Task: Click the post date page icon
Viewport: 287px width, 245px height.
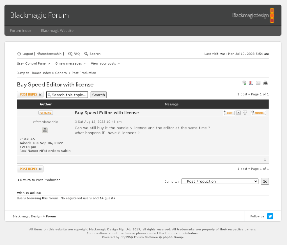Action: [x=76, y=122]
